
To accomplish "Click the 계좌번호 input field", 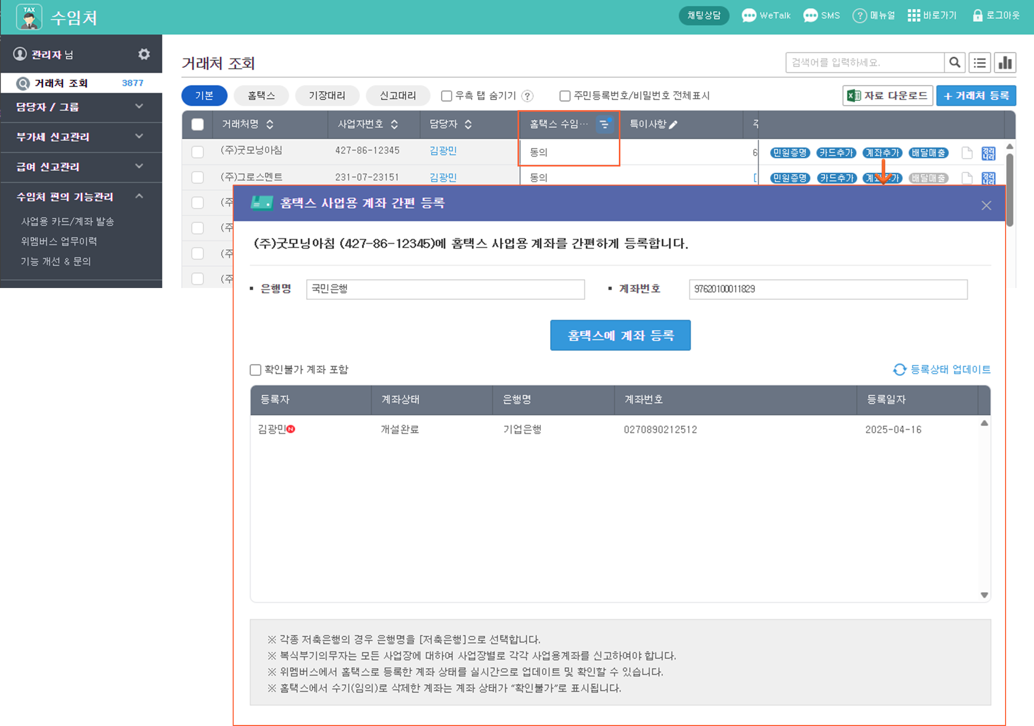I will pos(828,289).
